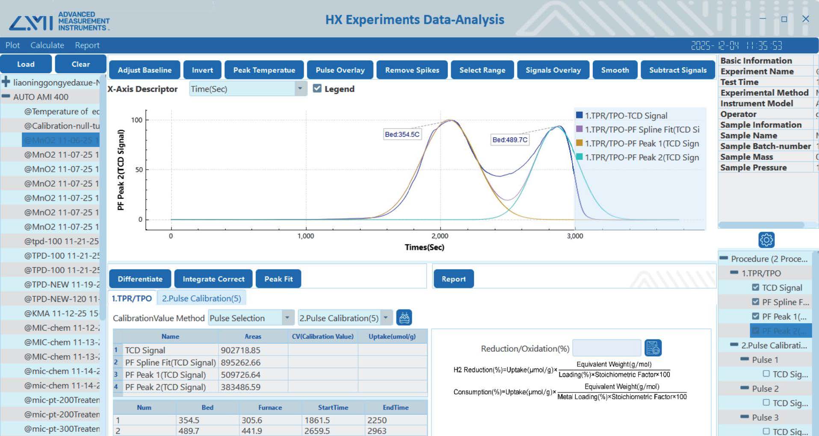Open the 2.Pulse Calibration(5) dropdown
The image size is (819, 436).
click(386, 318)
